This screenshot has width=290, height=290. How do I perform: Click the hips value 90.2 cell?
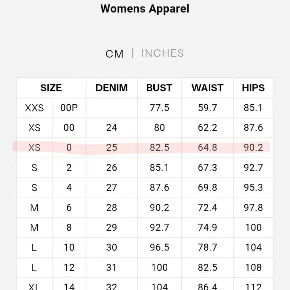[253, 148]
